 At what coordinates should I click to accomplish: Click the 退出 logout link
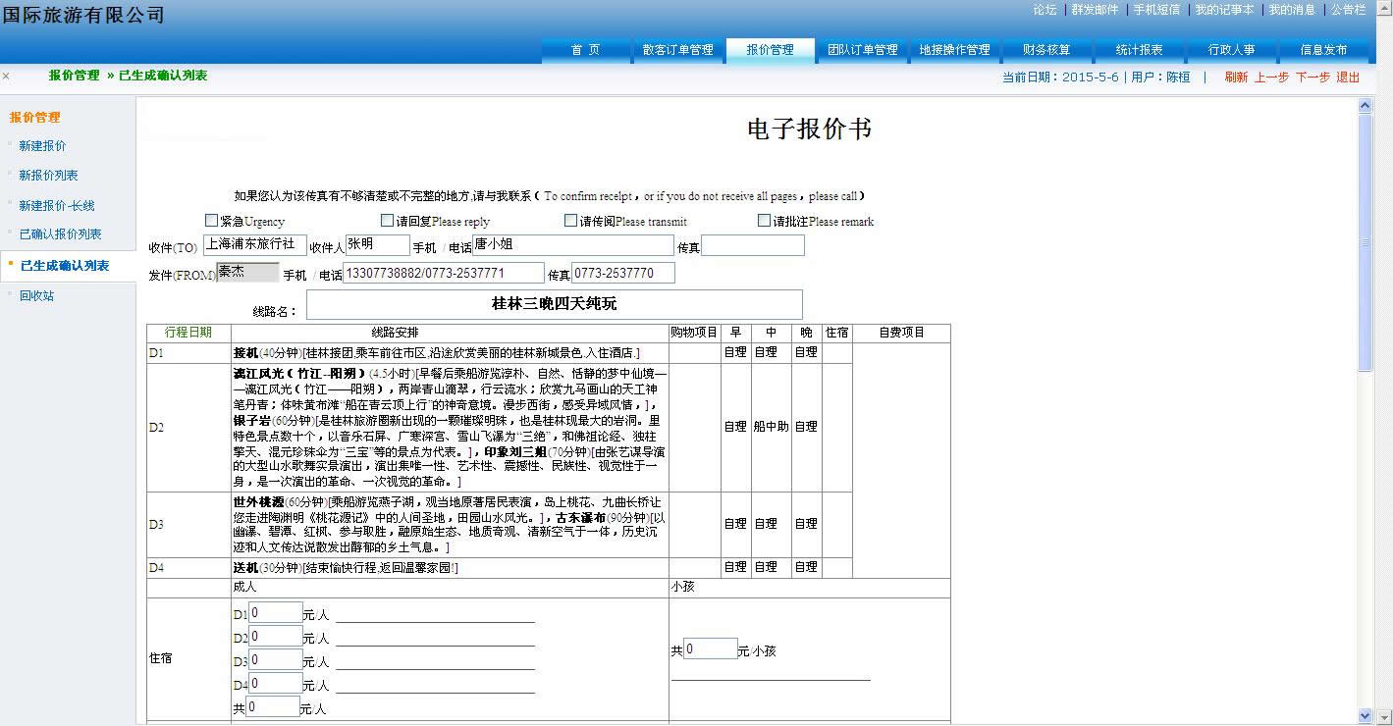[x=1348, y=78]
